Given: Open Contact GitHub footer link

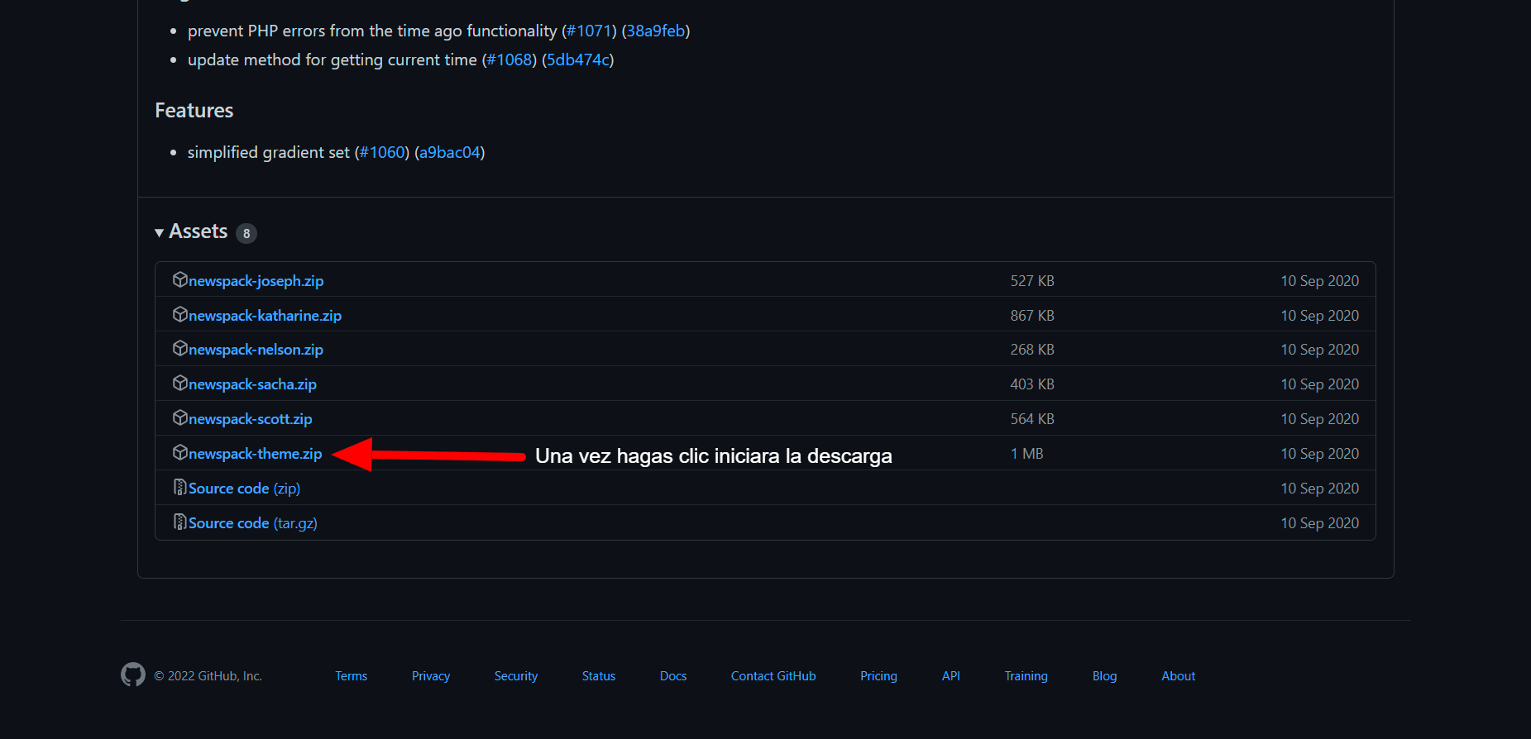Looking at the screenshot, I should pyautogui.click(x=773, y=676).
